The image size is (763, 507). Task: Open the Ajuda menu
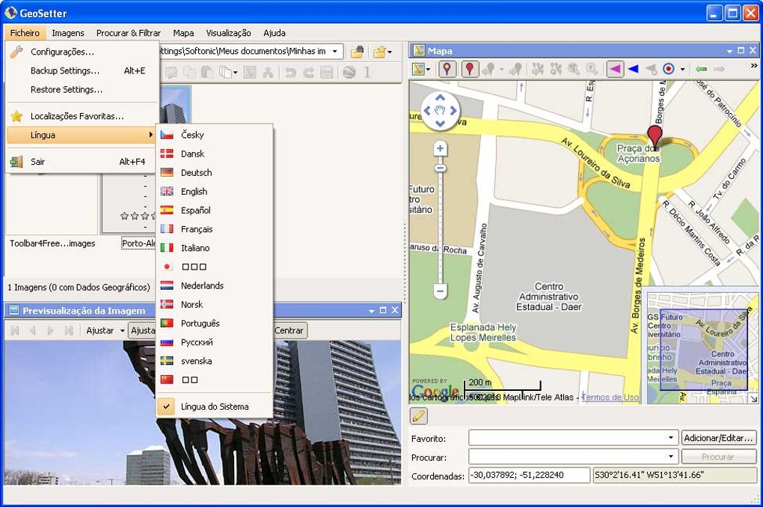point(275,33)
